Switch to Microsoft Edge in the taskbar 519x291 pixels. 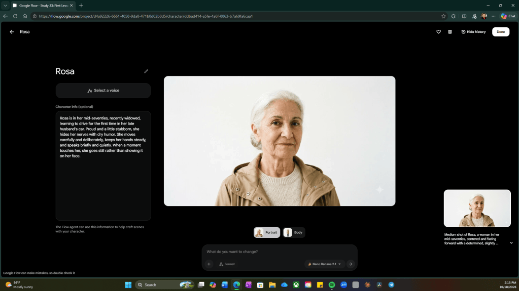(236, 285)
